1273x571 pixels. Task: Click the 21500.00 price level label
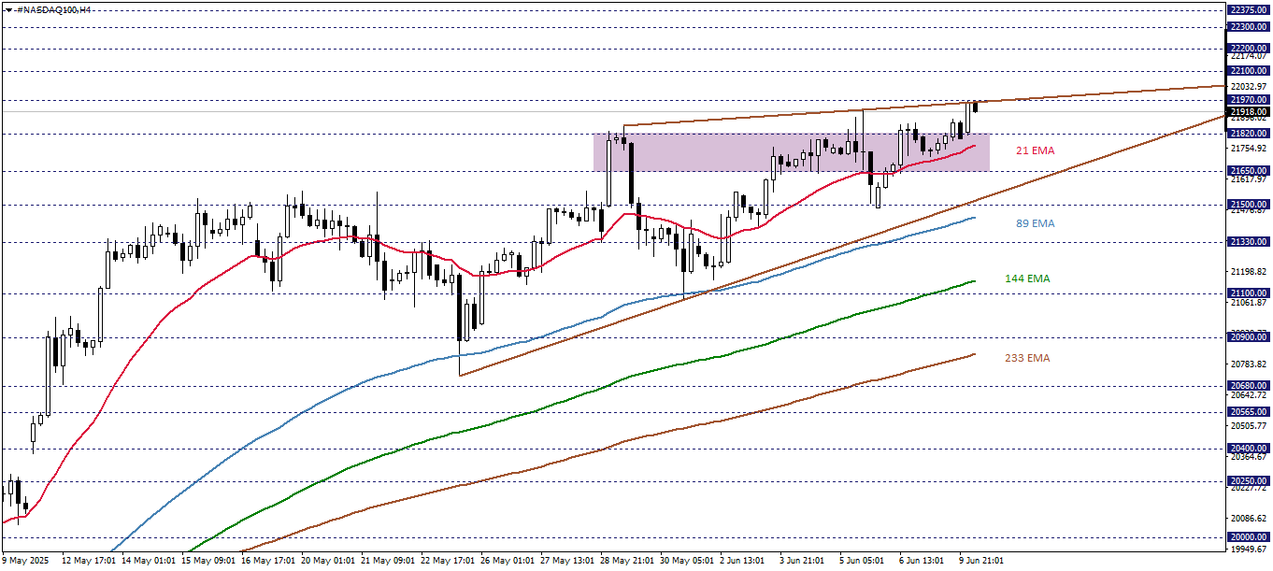pyautogui.click(x=1249, y=205)
